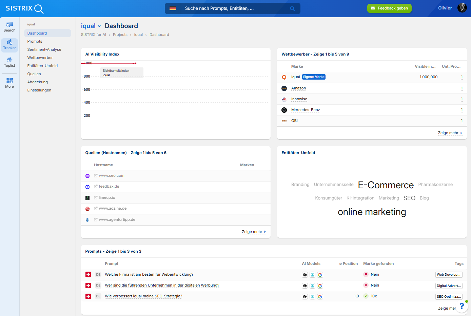Open the help question mark bubble
Screen dimensions: 471x316
(462, 306)
